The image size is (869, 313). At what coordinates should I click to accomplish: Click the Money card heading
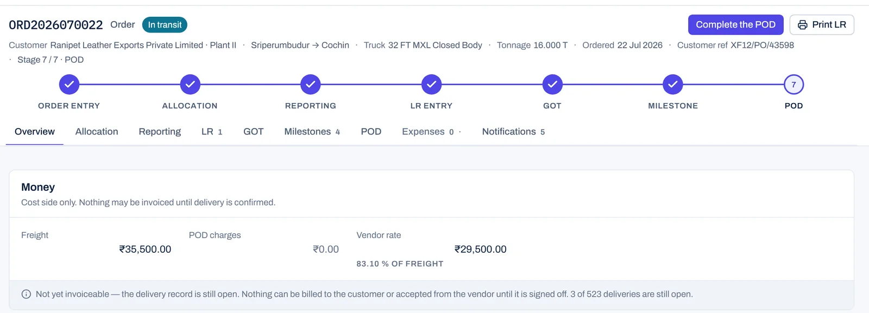(x=38, y=187)
